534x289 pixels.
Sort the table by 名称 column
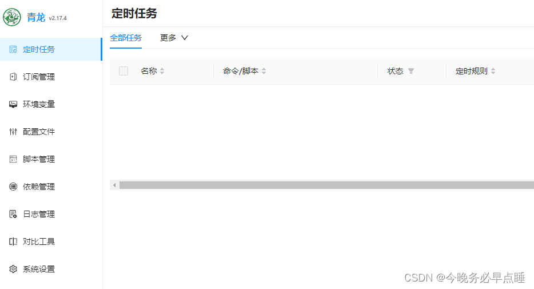[x=162, y=71]
